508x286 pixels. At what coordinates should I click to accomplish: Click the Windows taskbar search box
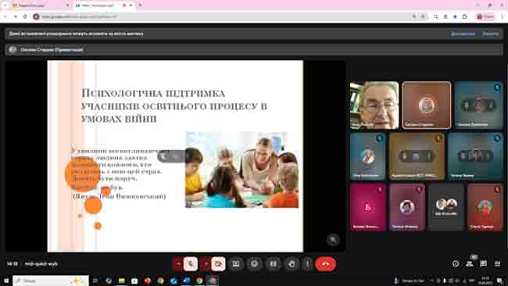51,281
